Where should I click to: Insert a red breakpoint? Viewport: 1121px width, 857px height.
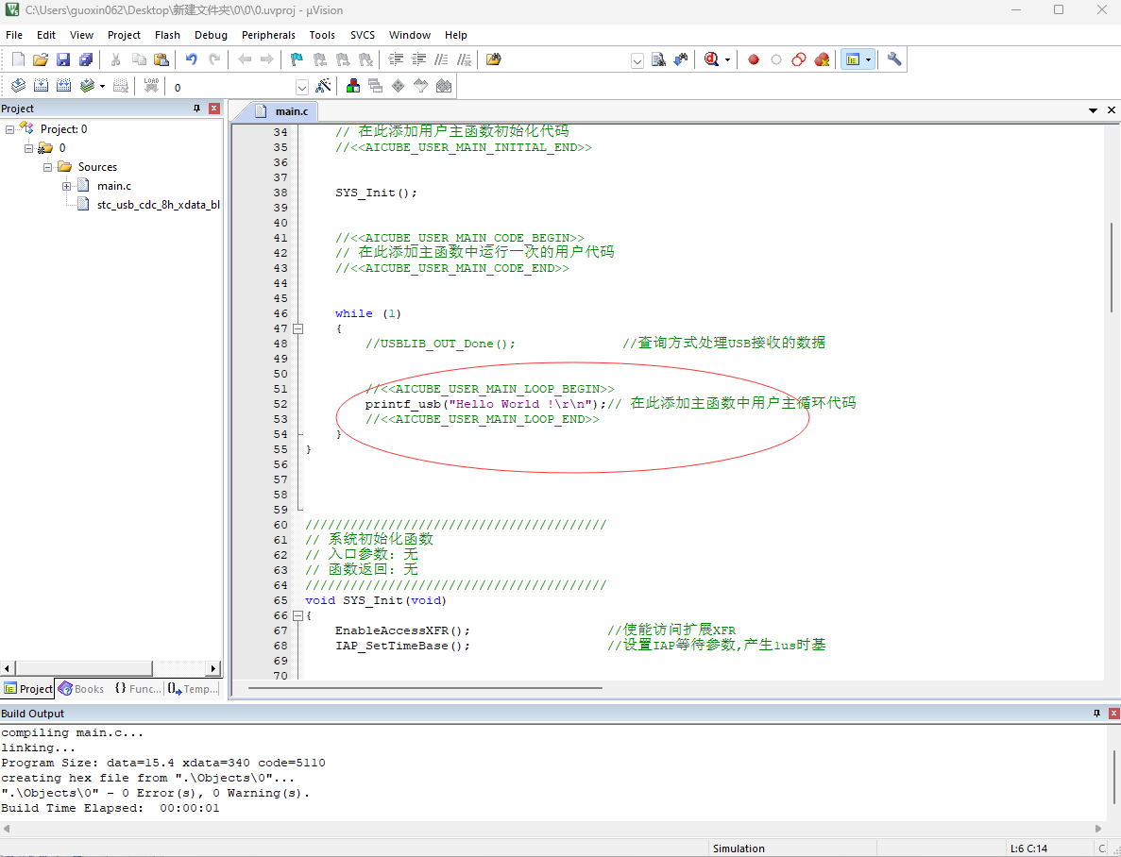(x=754, y=59)
